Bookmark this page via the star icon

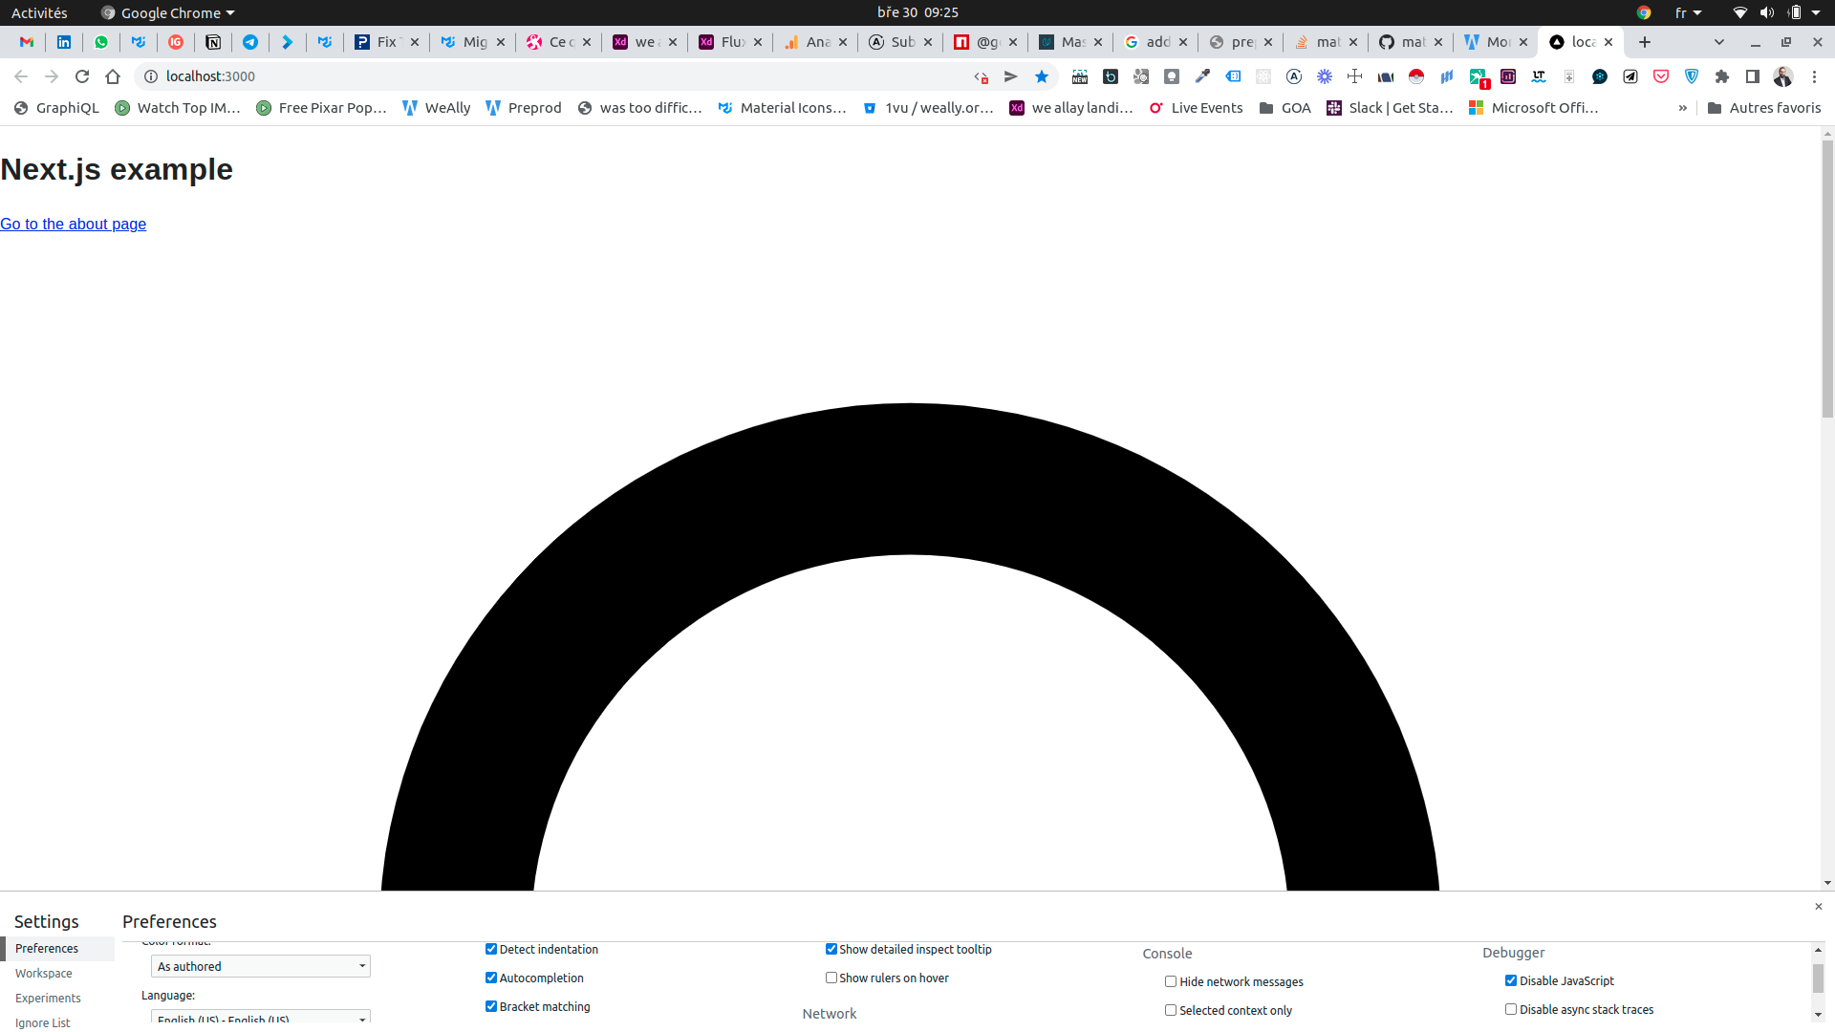[x=1041, y=76]
